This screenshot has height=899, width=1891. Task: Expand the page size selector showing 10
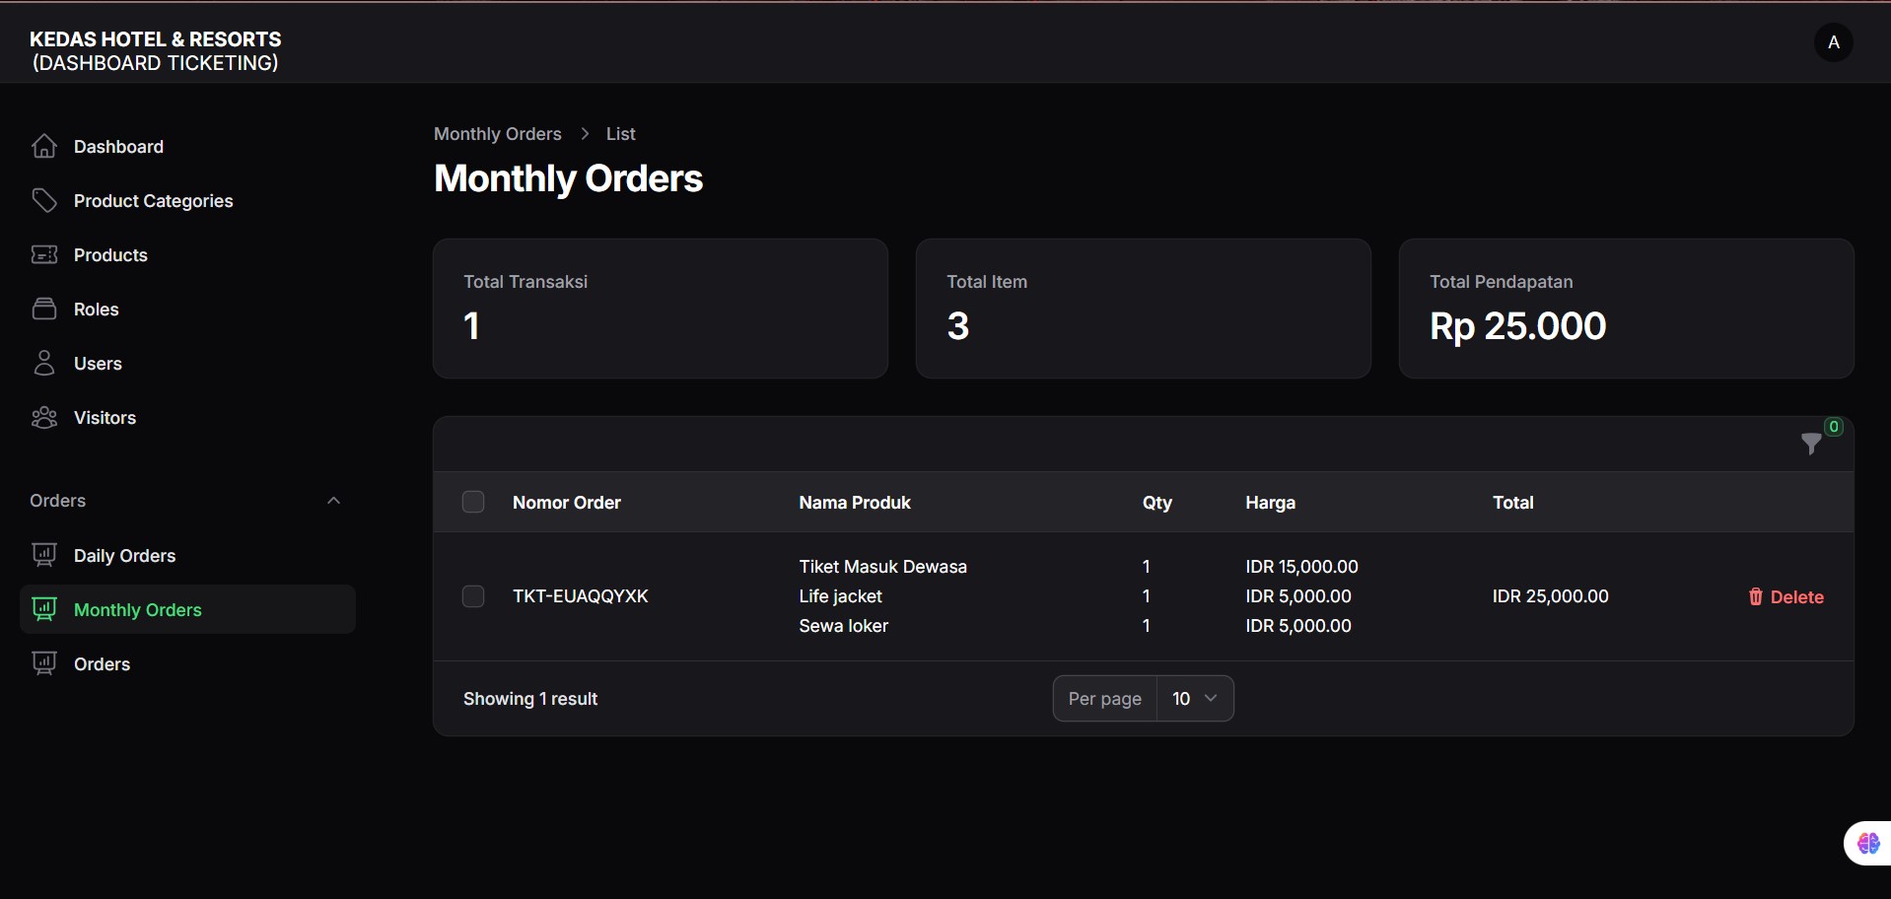(1195, 698)
